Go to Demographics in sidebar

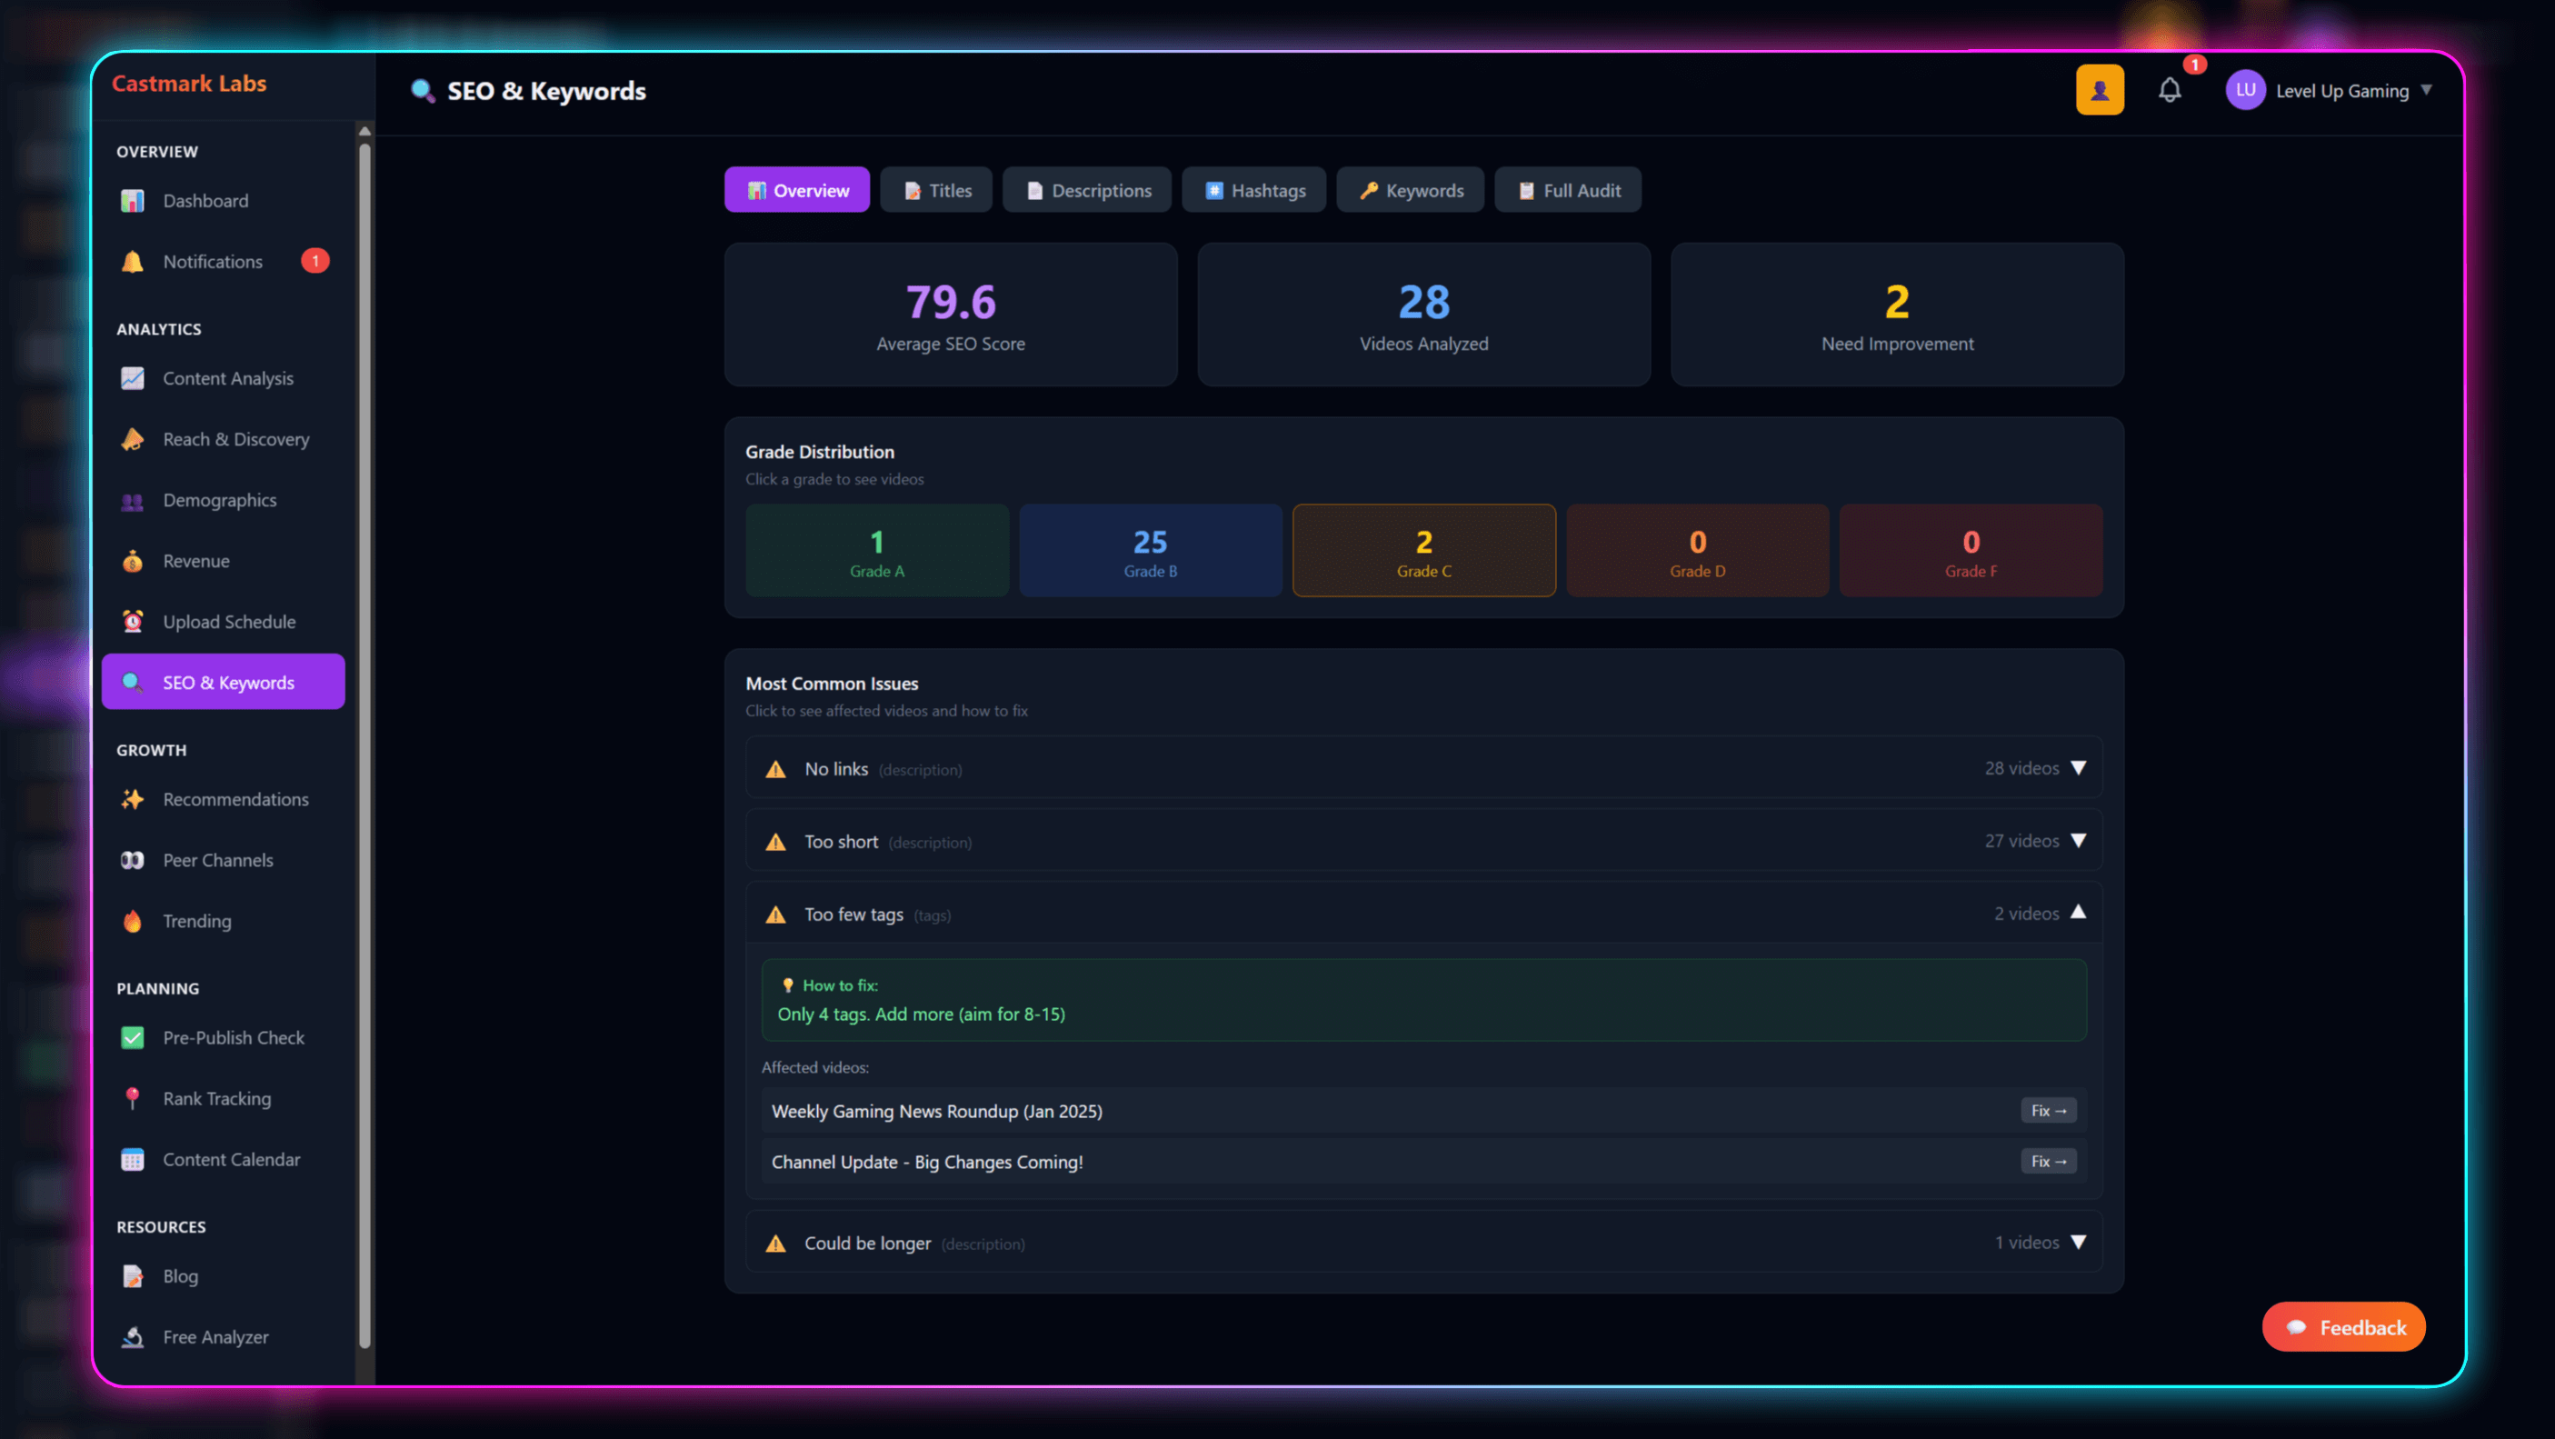219,500
